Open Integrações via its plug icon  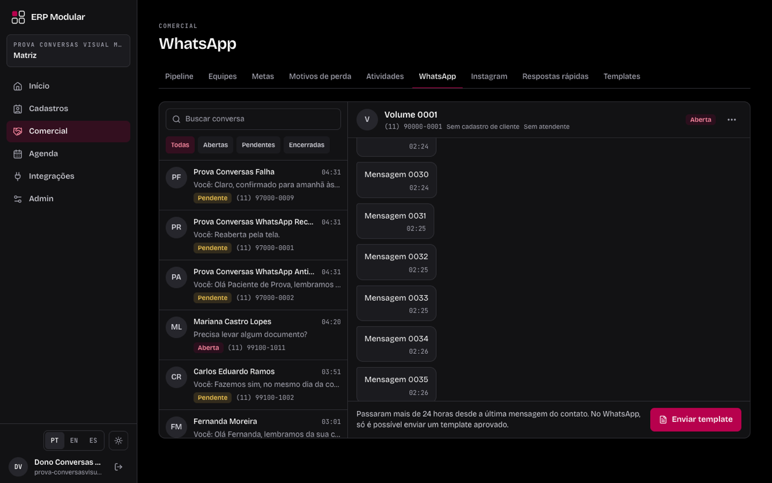click(x=18, y=176)
